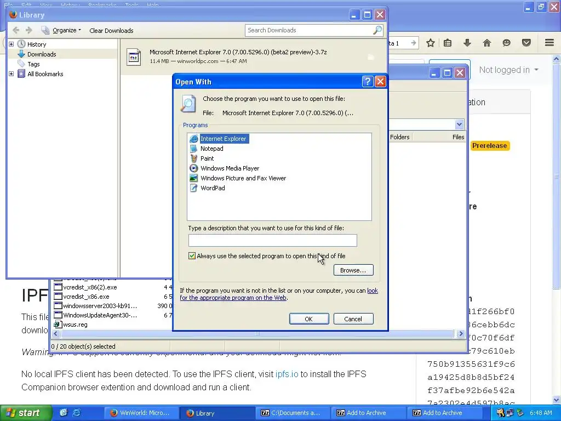The image size is (561, 421).
Task: Open the 7-Zip path dropdown arrow
Action: tap(459, 124)
